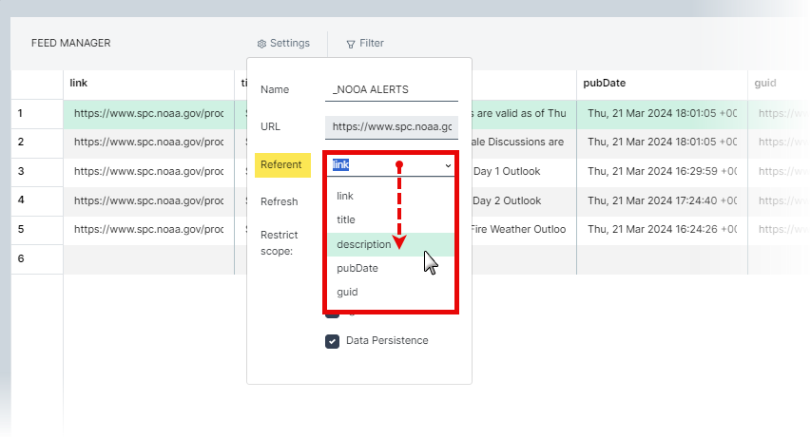Click the 'ale Discussions are' cell
Screen dimensions: 811x438
[x=524, y=143]
